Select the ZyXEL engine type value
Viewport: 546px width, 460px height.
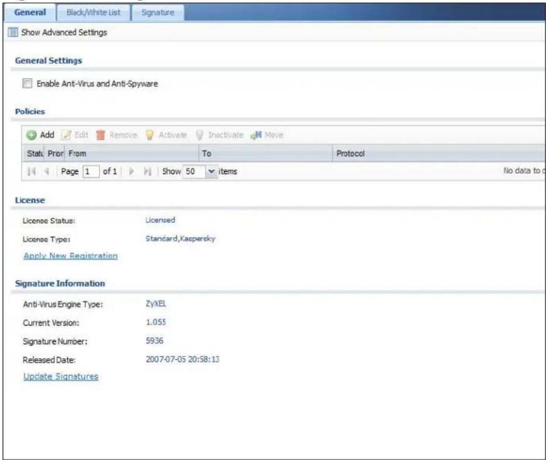(x=155, y=304)
